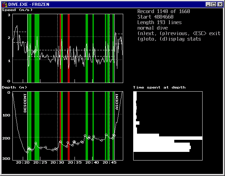
Task: Click the 2 label on the speed axis
Action: pos(9,38)
